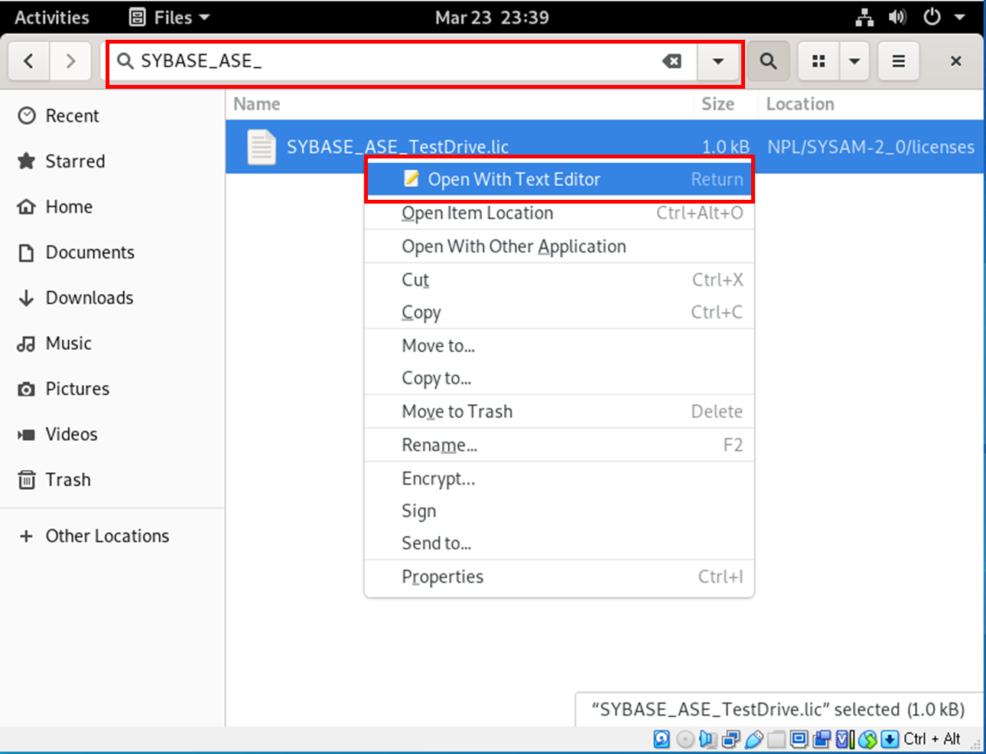This screenshot has width=986, height=754.
Task: Toggle the search magnifier button
Action: (768, 61)
